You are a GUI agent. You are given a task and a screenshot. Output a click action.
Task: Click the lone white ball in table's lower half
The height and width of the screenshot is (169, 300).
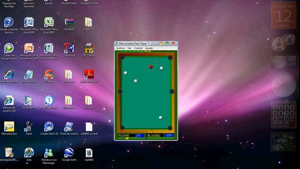tap(160, 117)
